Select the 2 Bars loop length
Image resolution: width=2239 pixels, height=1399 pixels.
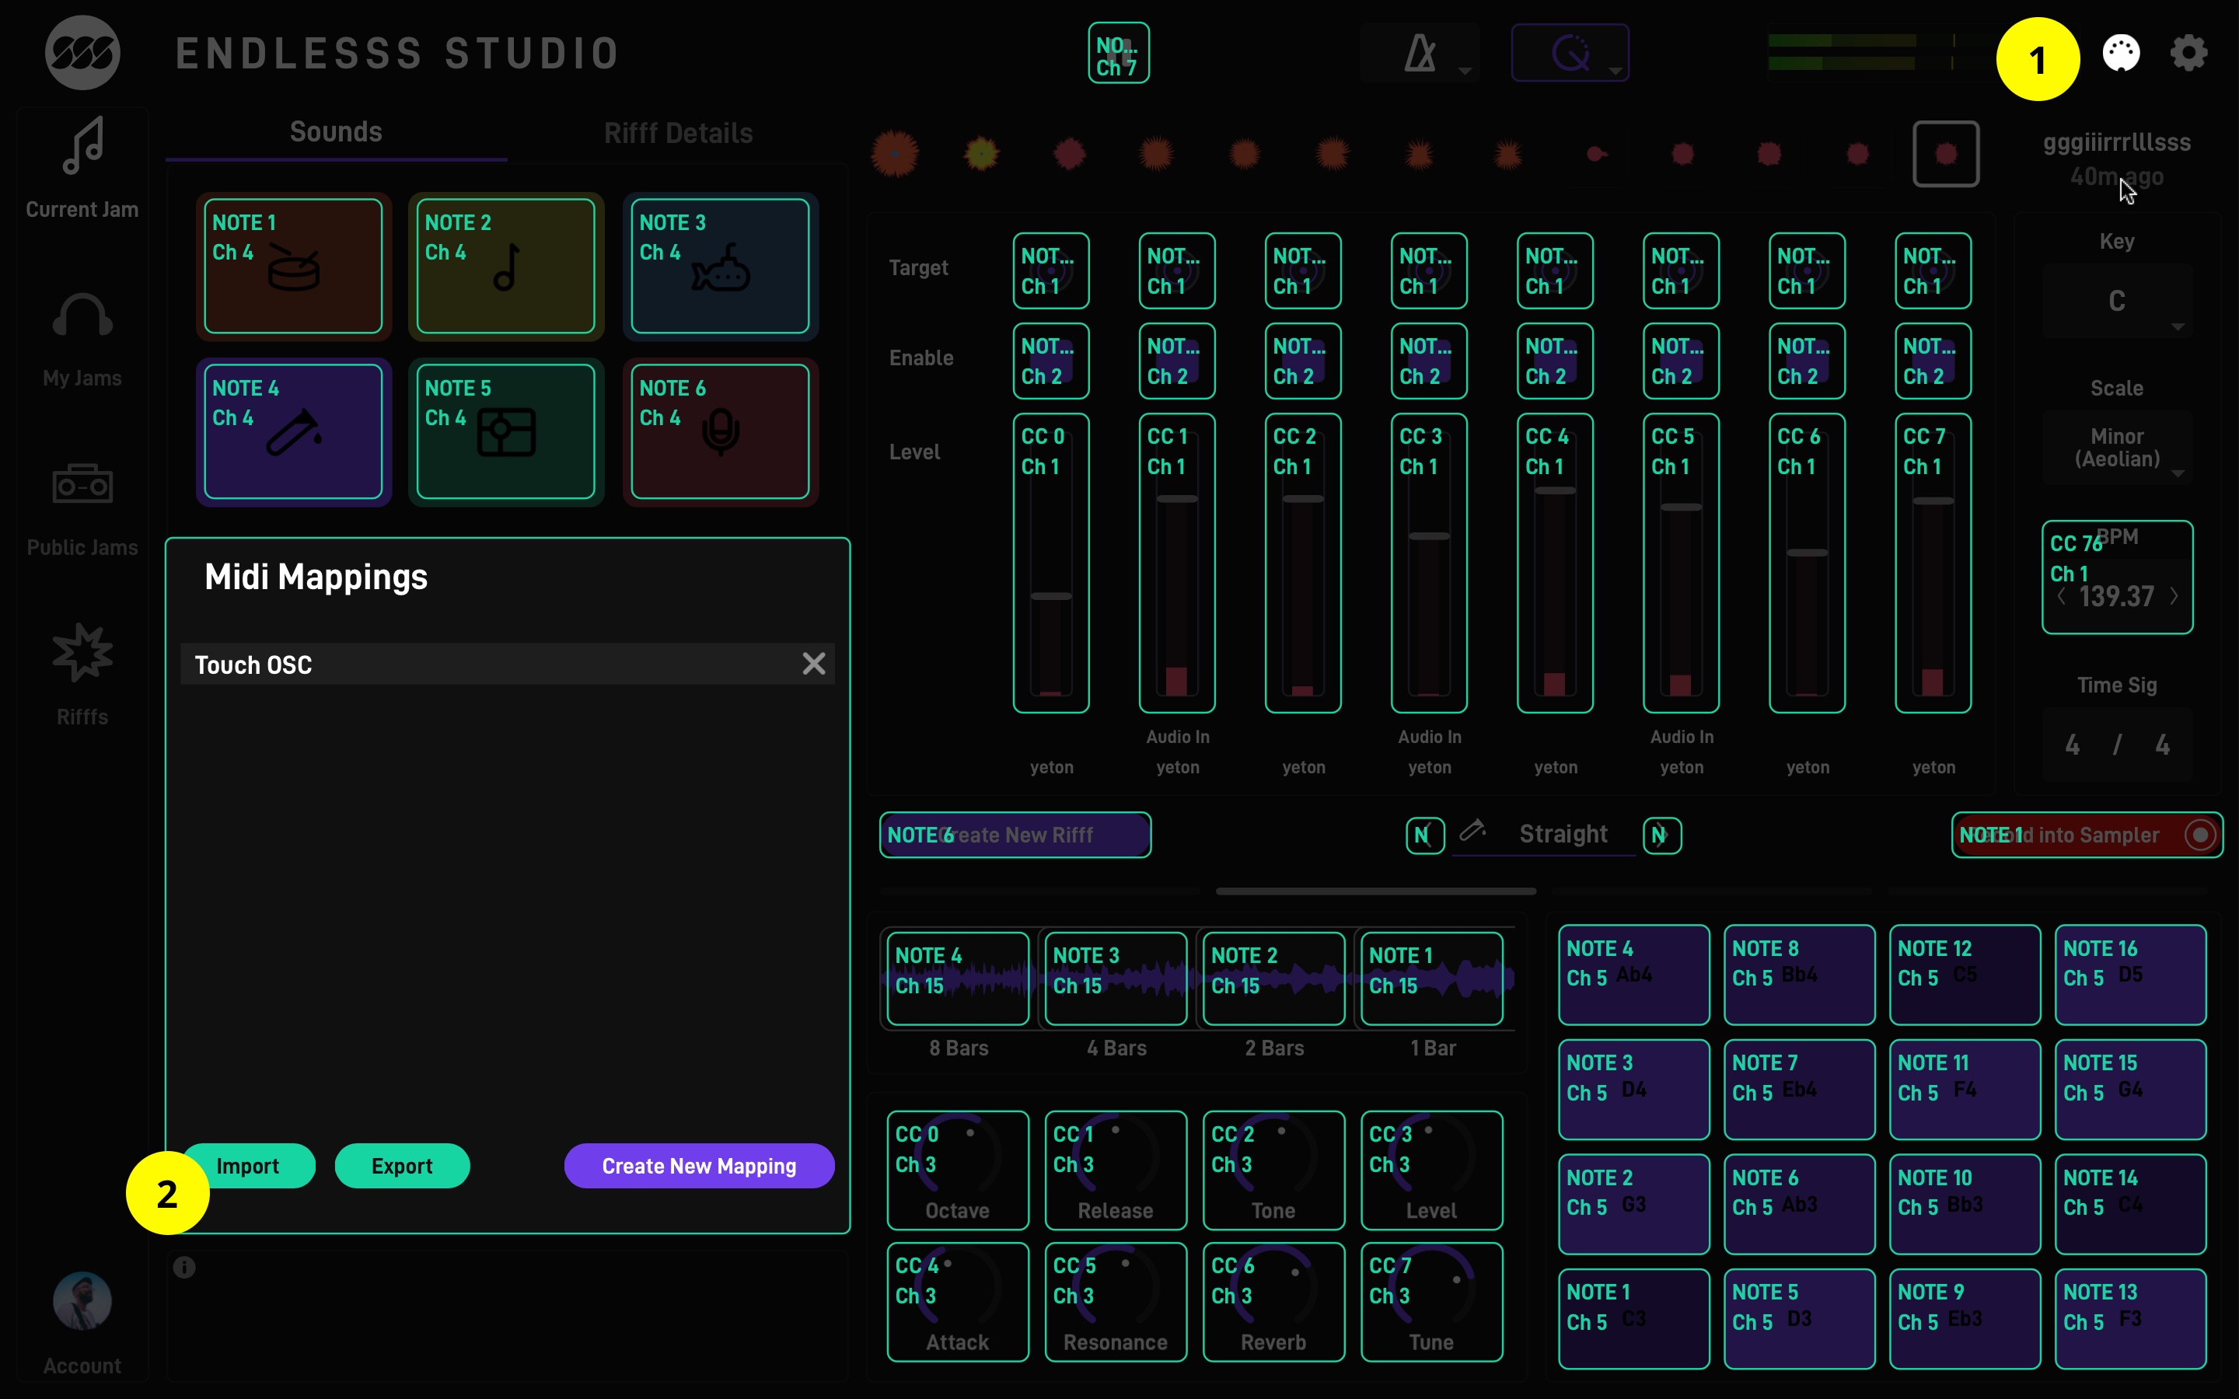coord(1274,978)
